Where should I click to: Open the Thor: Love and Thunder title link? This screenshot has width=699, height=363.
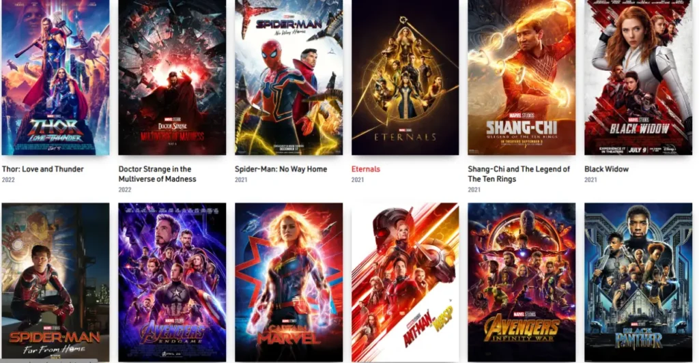(43, 169)
